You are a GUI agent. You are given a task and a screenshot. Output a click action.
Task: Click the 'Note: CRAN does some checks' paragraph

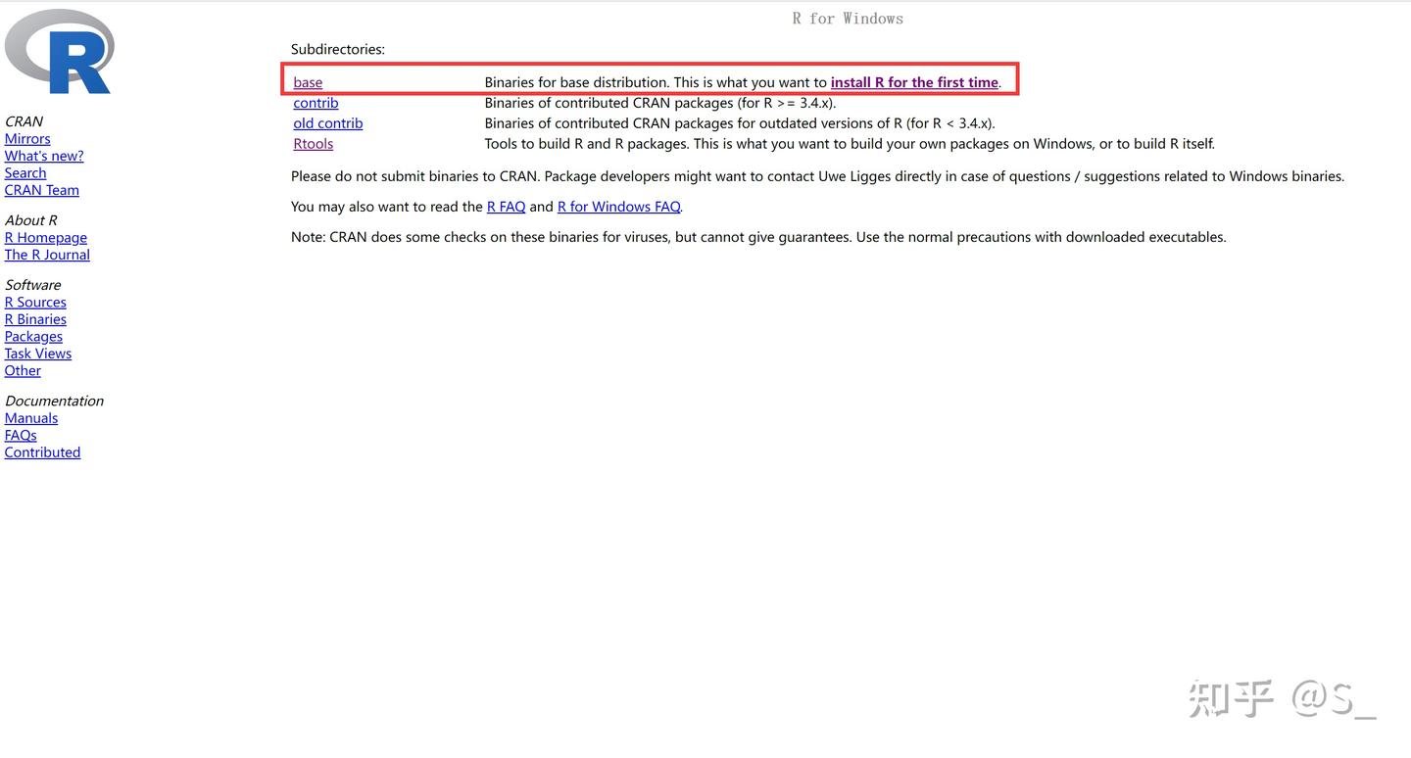click(x=758, y=237)
